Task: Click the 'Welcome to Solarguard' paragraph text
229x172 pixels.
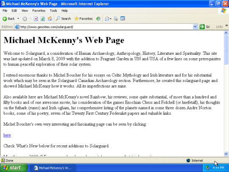Action: 112,59
